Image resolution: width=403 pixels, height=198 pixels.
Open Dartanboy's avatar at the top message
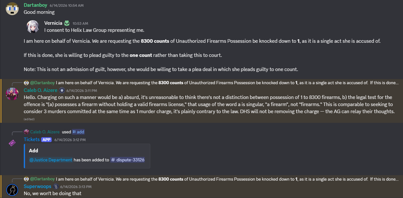[12, 8]
